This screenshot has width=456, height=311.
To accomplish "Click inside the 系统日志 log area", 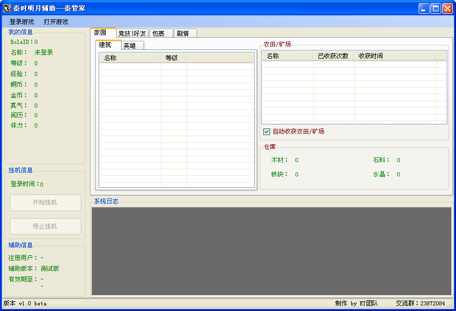I will pos(271,251).
